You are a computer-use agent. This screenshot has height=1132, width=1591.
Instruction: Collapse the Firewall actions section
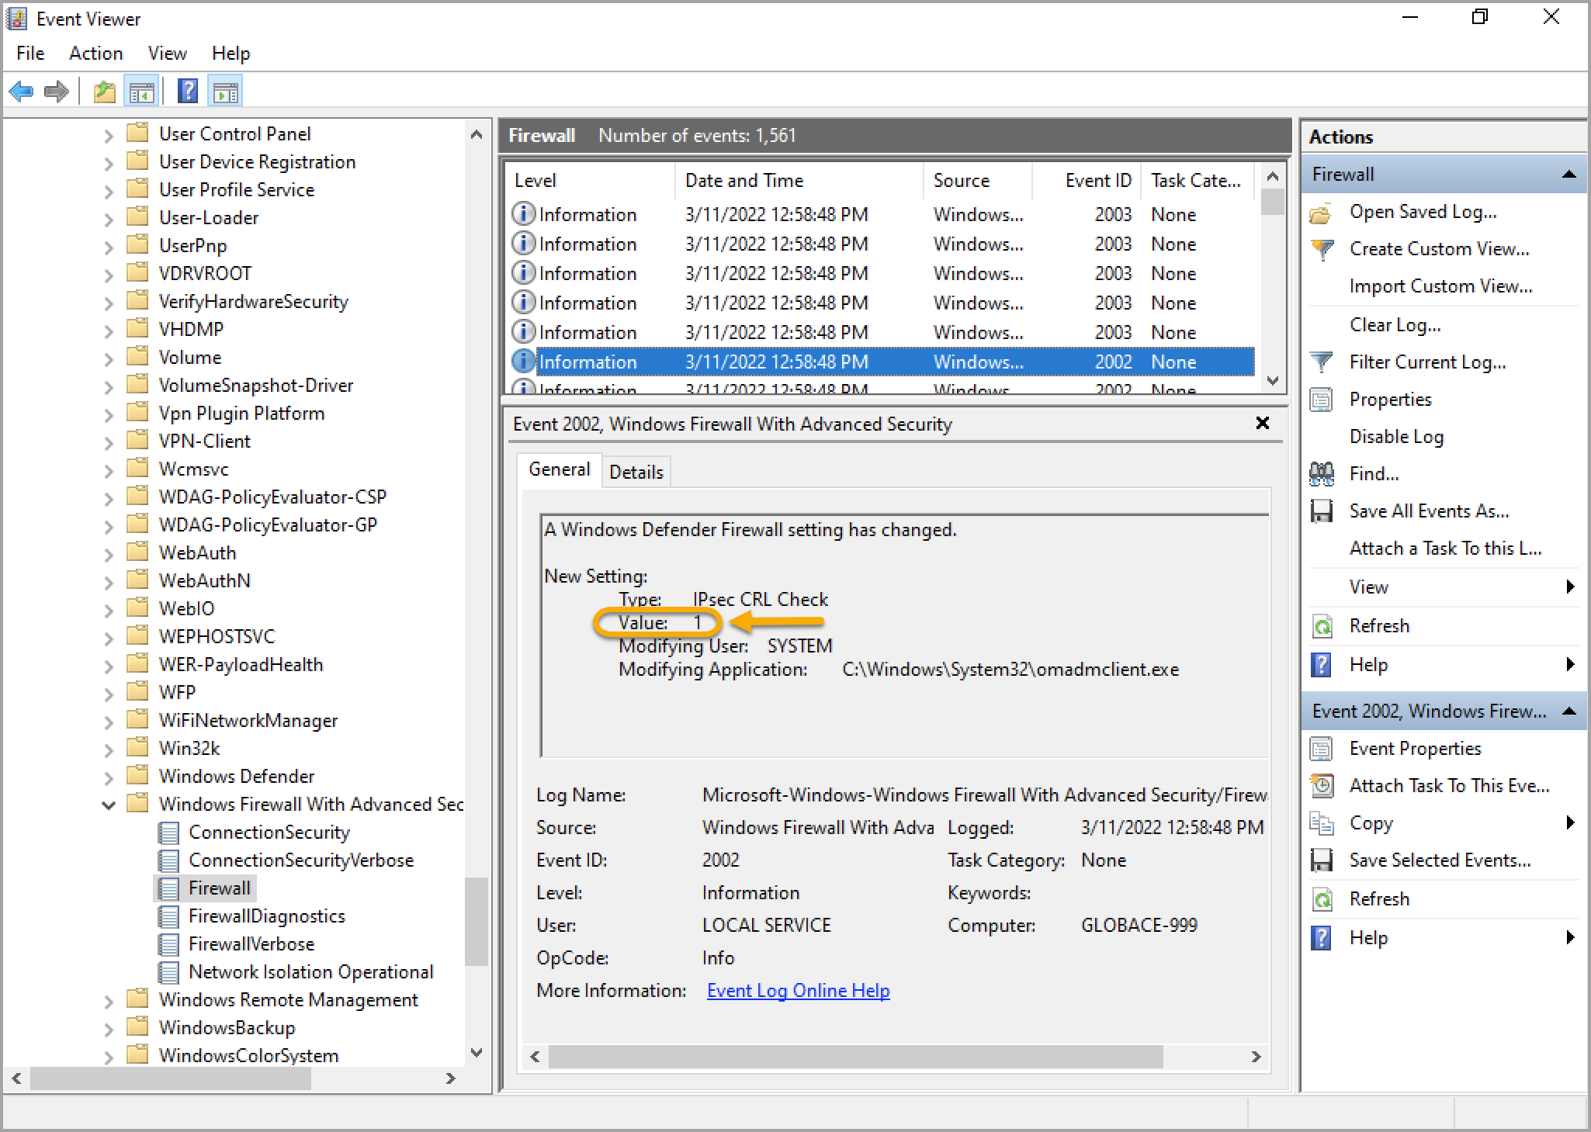click(1568, 175)
